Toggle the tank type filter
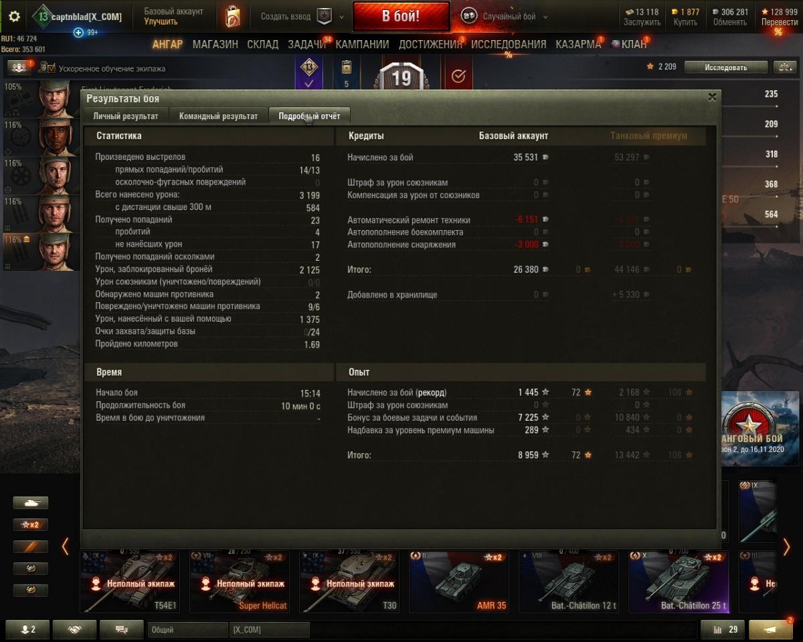The width and height of the screenshot is (803, 642). click(31, 503)
